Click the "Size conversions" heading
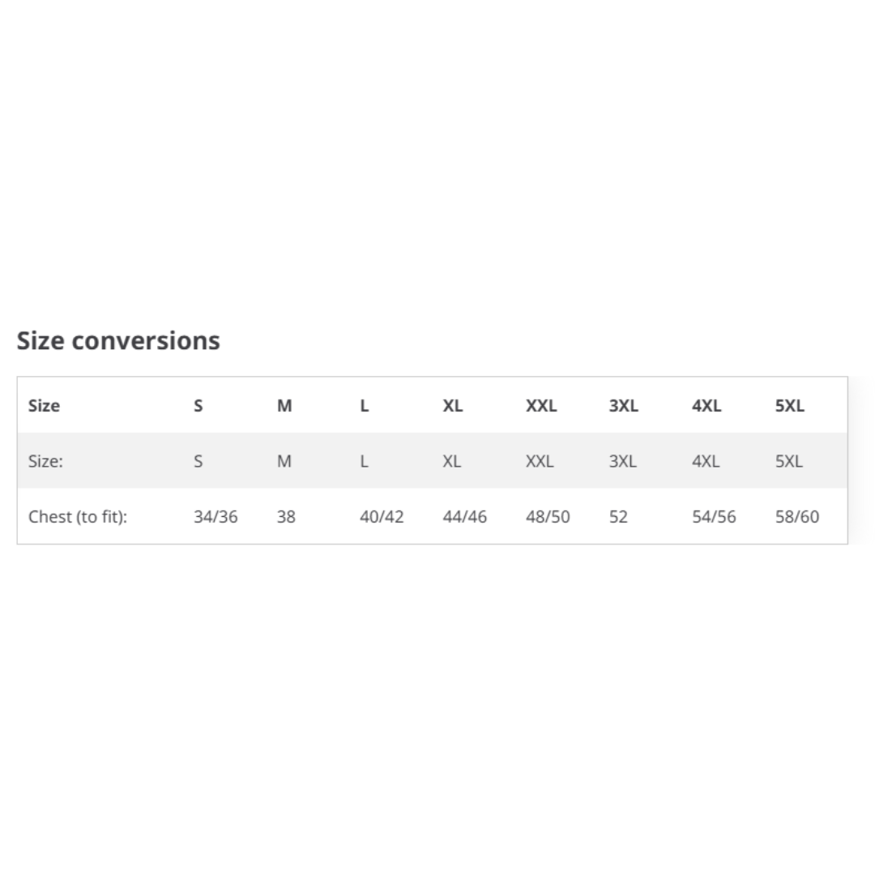875x875 pixels. (x=118, y=341)
